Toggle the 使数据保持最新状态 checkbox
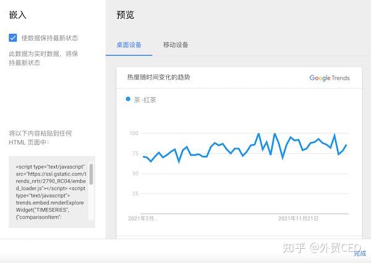 (x=13, y=38)
